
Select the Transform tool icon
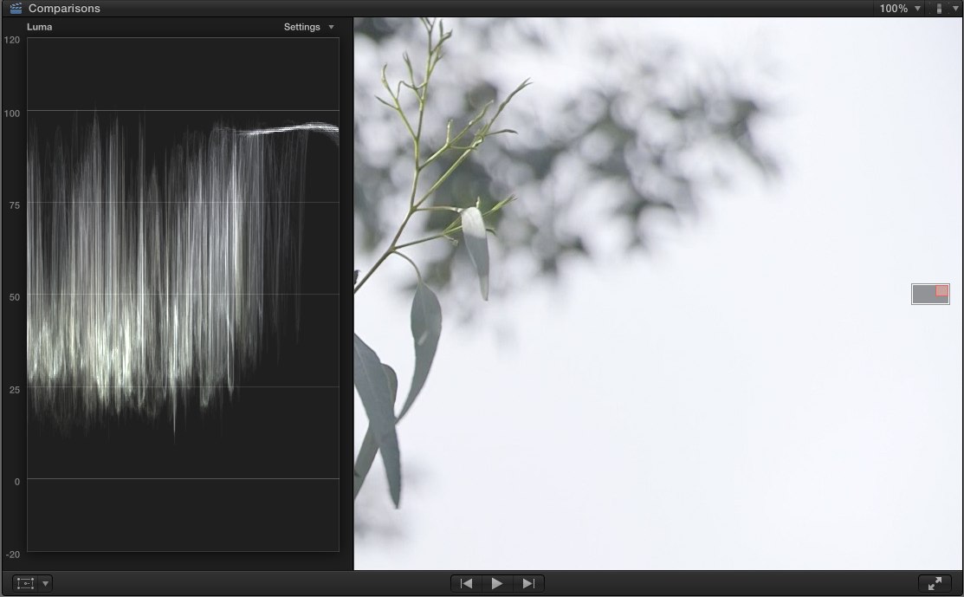(25, 583)
